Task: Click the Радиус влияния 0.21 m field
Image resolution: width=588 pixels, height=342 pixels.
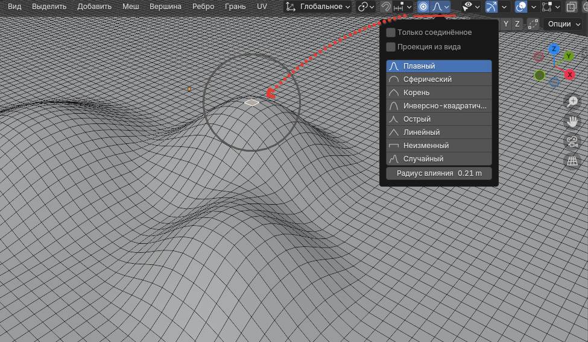Action: click(x=439, y=173)
